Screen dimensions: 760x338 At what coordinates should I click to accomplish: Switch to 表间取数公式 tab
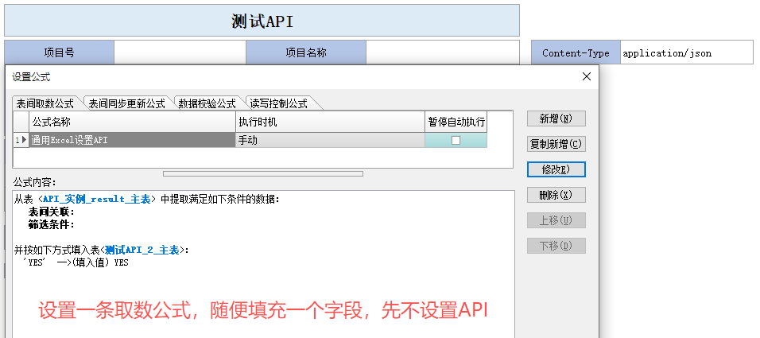[x=45, y=103]
